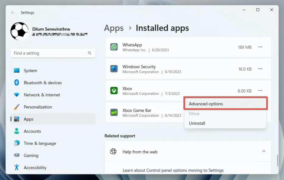Choose Move in the context menu

tap(225, 113)
